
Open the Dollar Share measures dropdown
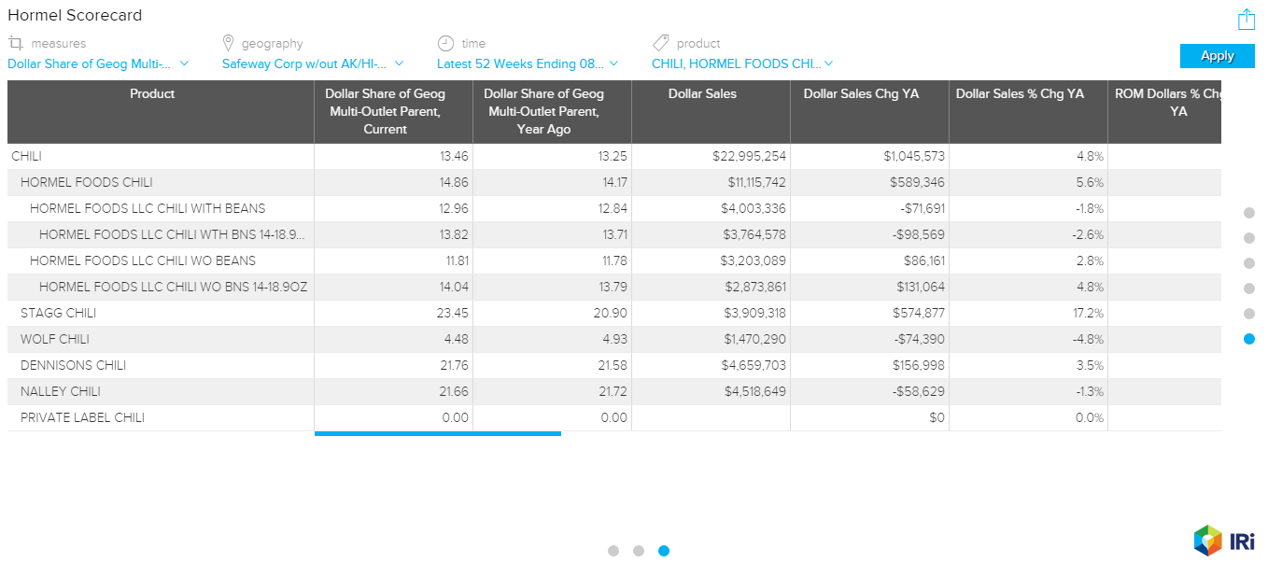[98, 63]
